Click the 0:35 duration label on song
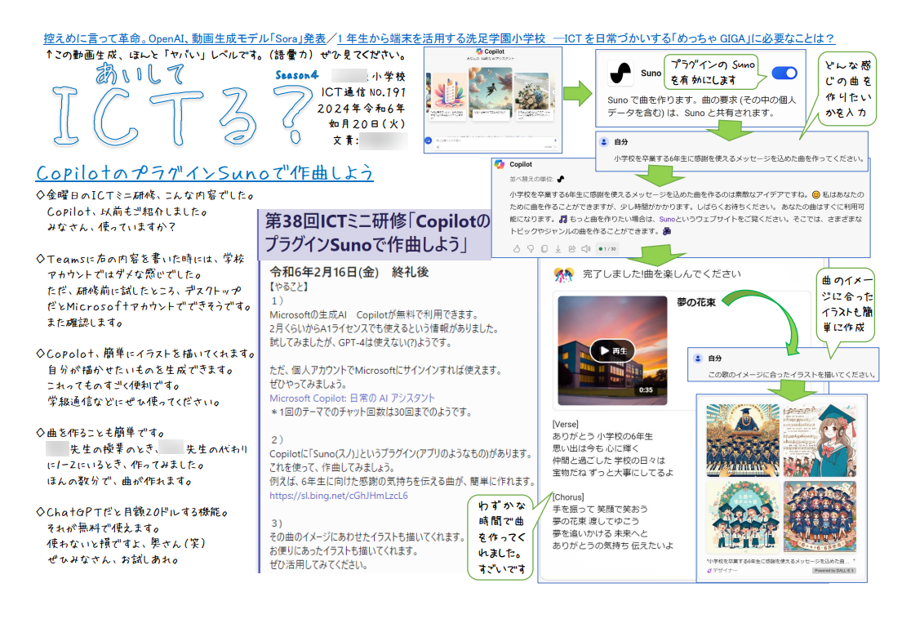Image resolution: width=911 pixels, height=619 pixels. (x=646, y=390)
